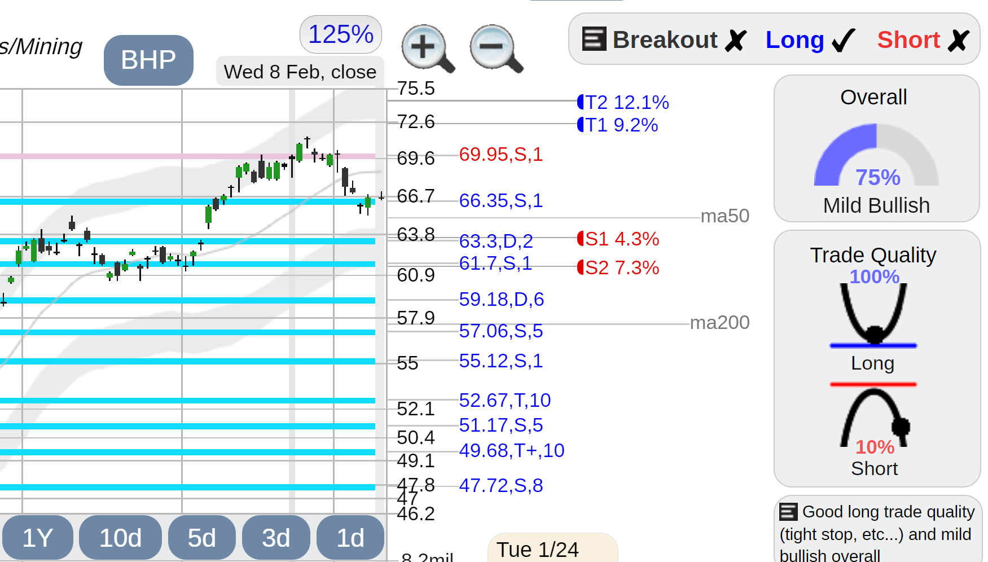Click the T2 12.1% target marker

(623, 102)
